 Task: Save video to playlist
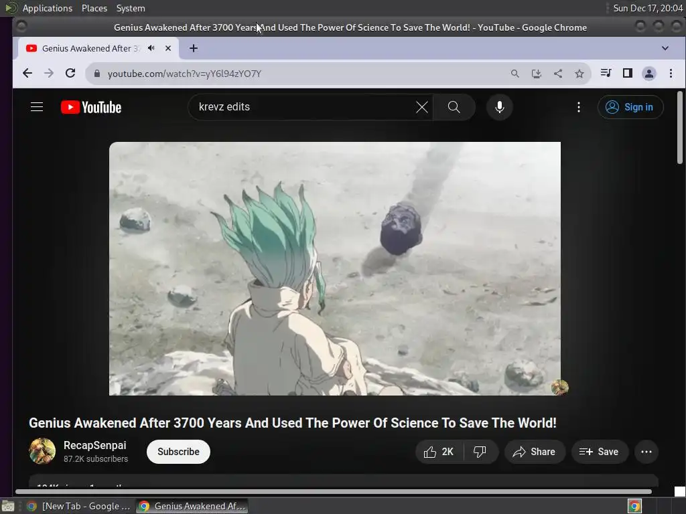pyautogui.click(x=600, y=452)
